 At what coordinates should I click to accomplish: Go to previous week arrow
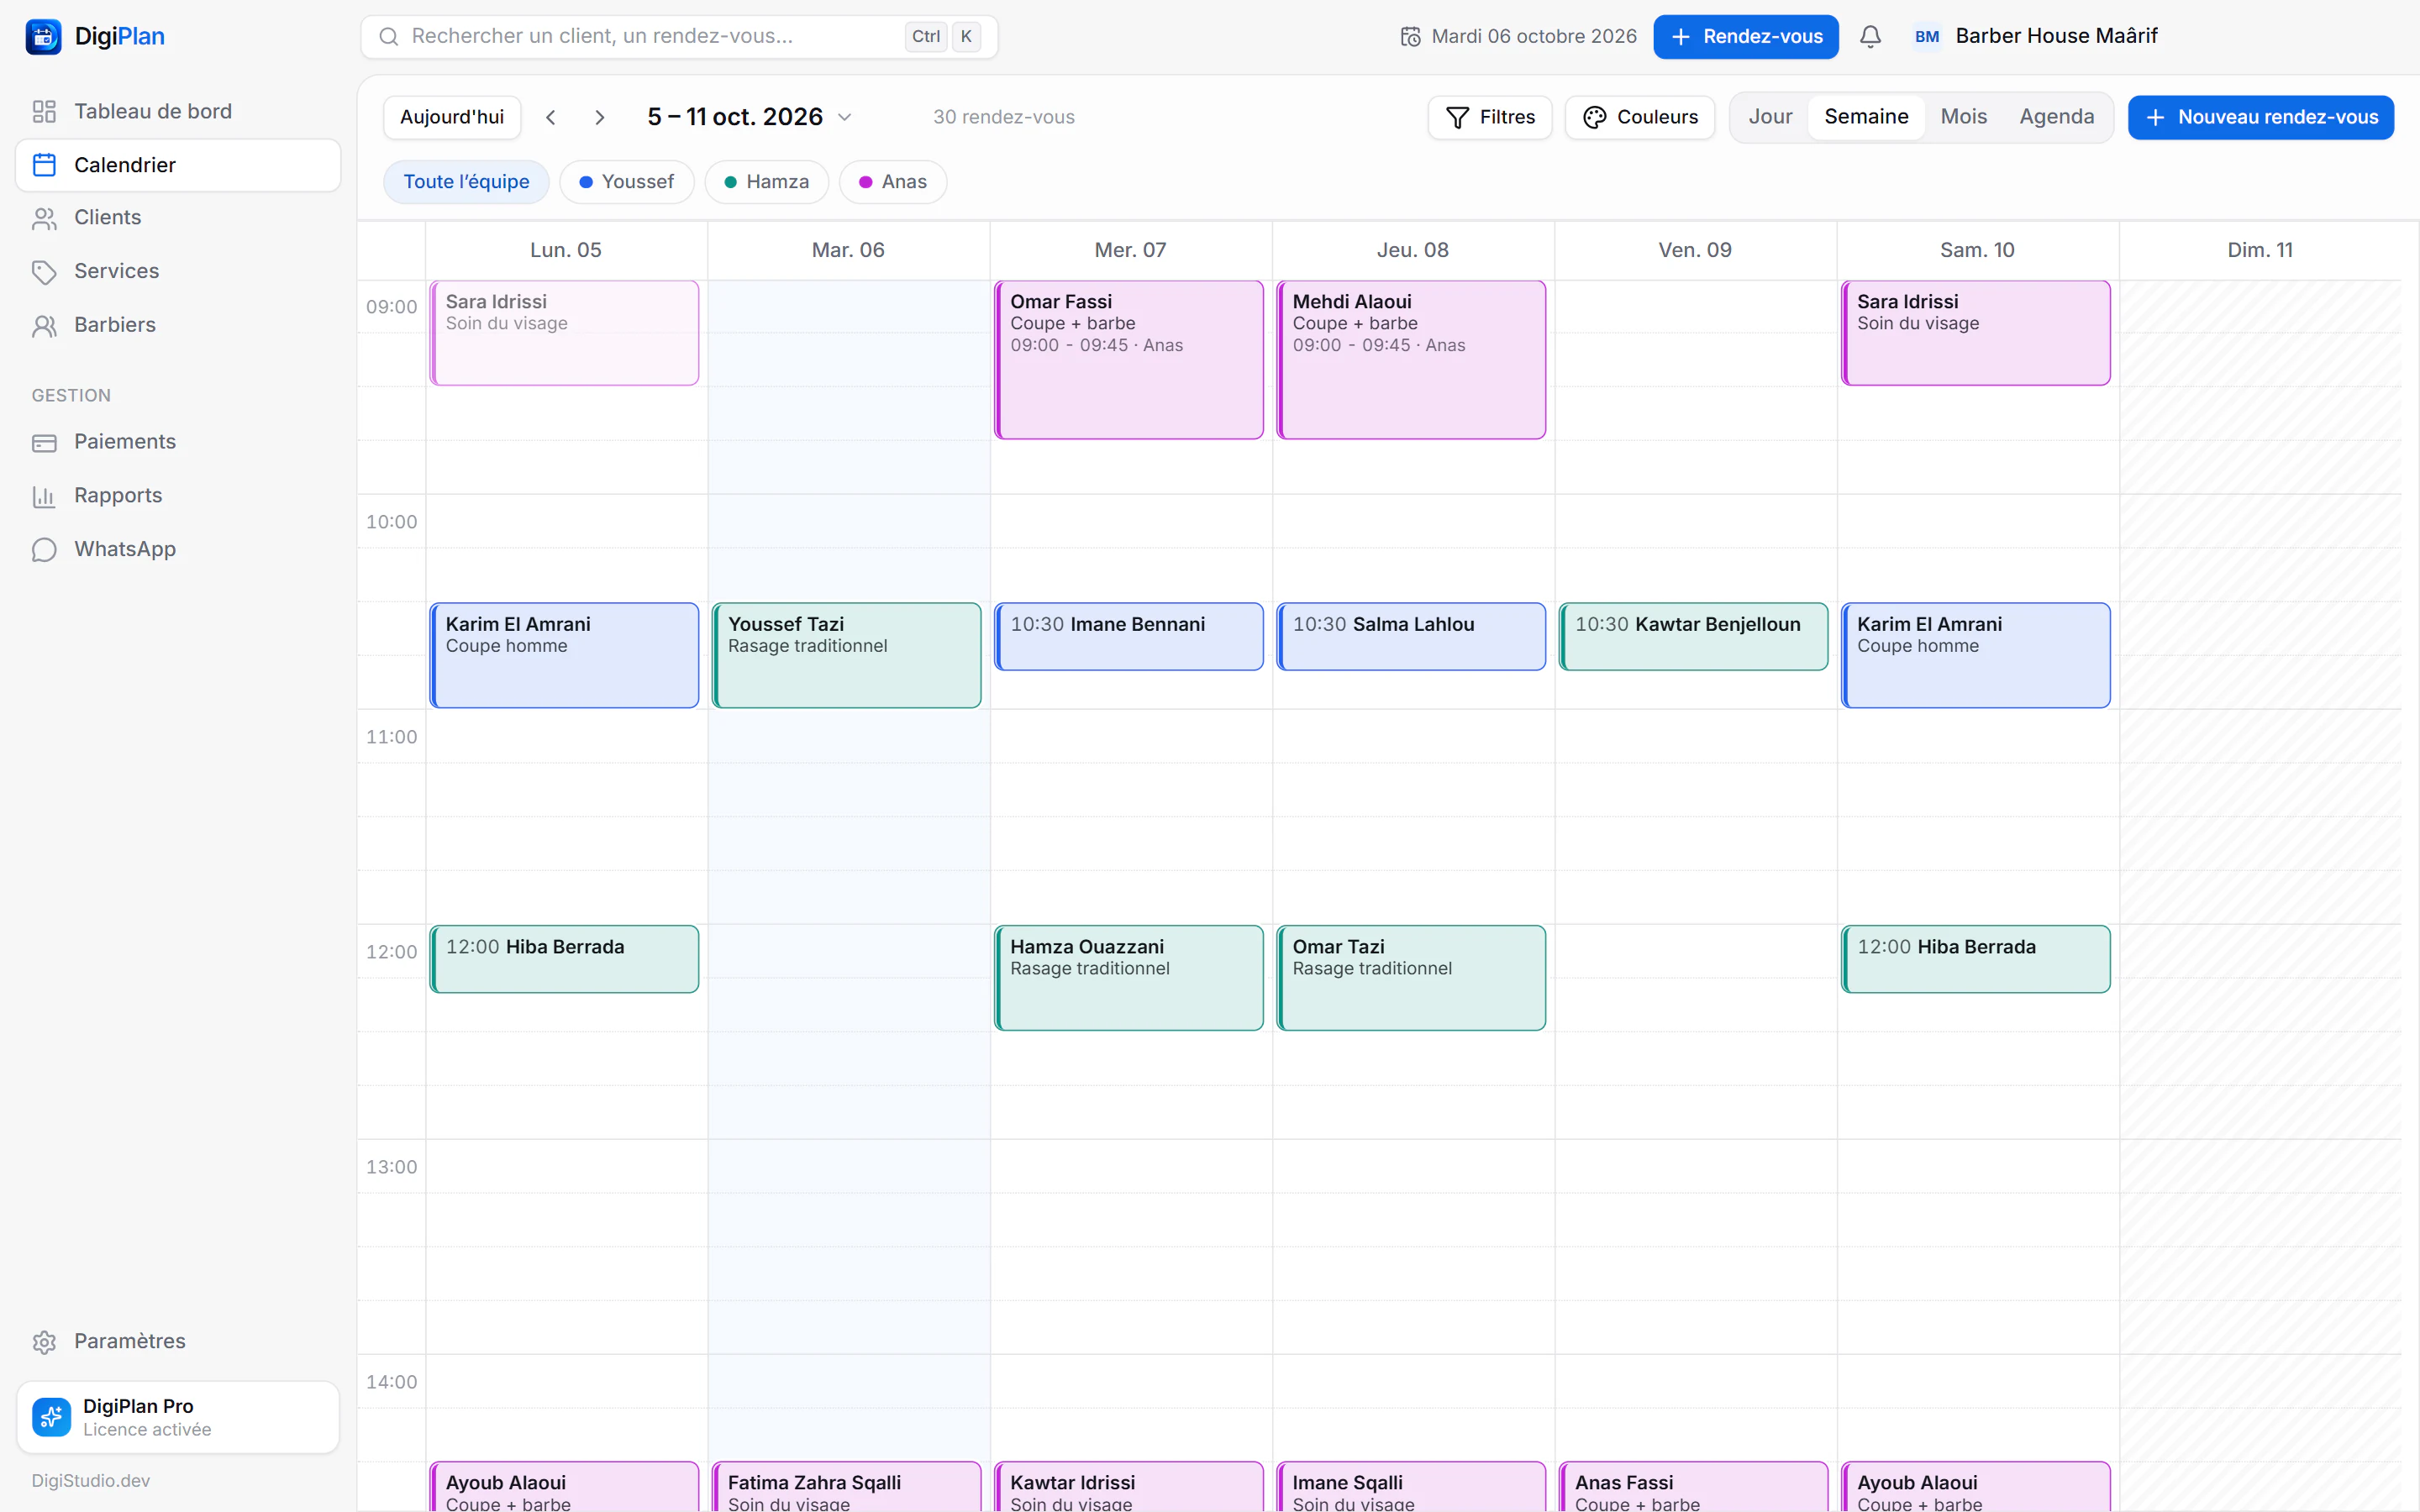pyautogui.click(x=551, y=117)
